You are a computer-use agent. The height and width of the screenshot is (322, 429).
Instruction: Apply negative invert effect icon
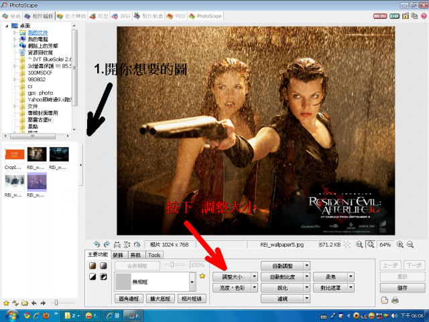pos(103,276)
